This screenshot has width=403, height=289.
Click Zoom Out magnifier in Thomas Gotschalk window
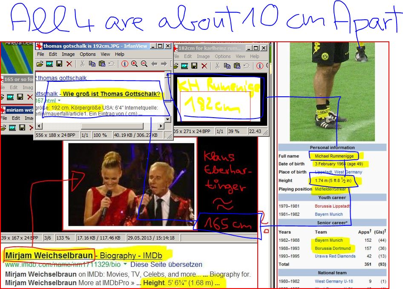[x=144, y=64]
